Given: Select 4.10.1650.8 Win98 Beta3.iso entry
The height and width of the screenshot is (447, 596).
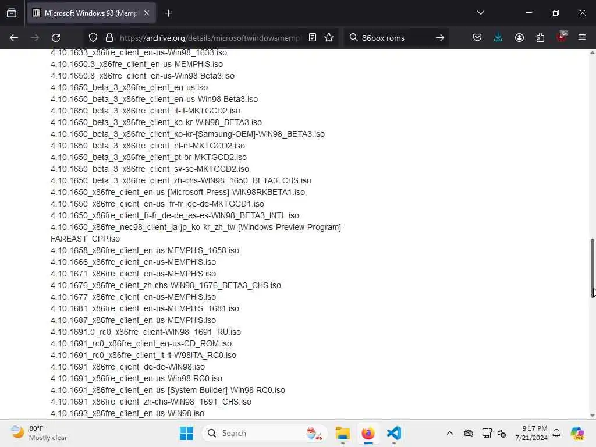Looking at the screenshot, I should pyautogui.click(x=143, y=76).
